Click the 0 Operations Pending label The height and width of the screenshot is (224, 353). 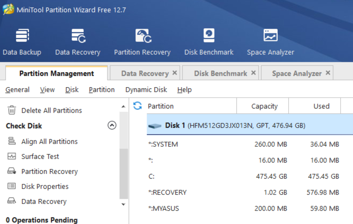tap(42, 220)
